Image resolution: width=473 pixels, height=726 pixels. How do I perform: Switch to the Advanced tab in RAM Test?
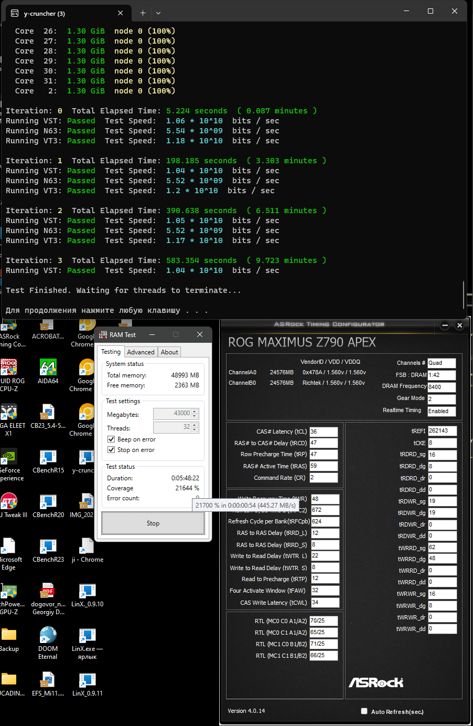pos(141,352)
